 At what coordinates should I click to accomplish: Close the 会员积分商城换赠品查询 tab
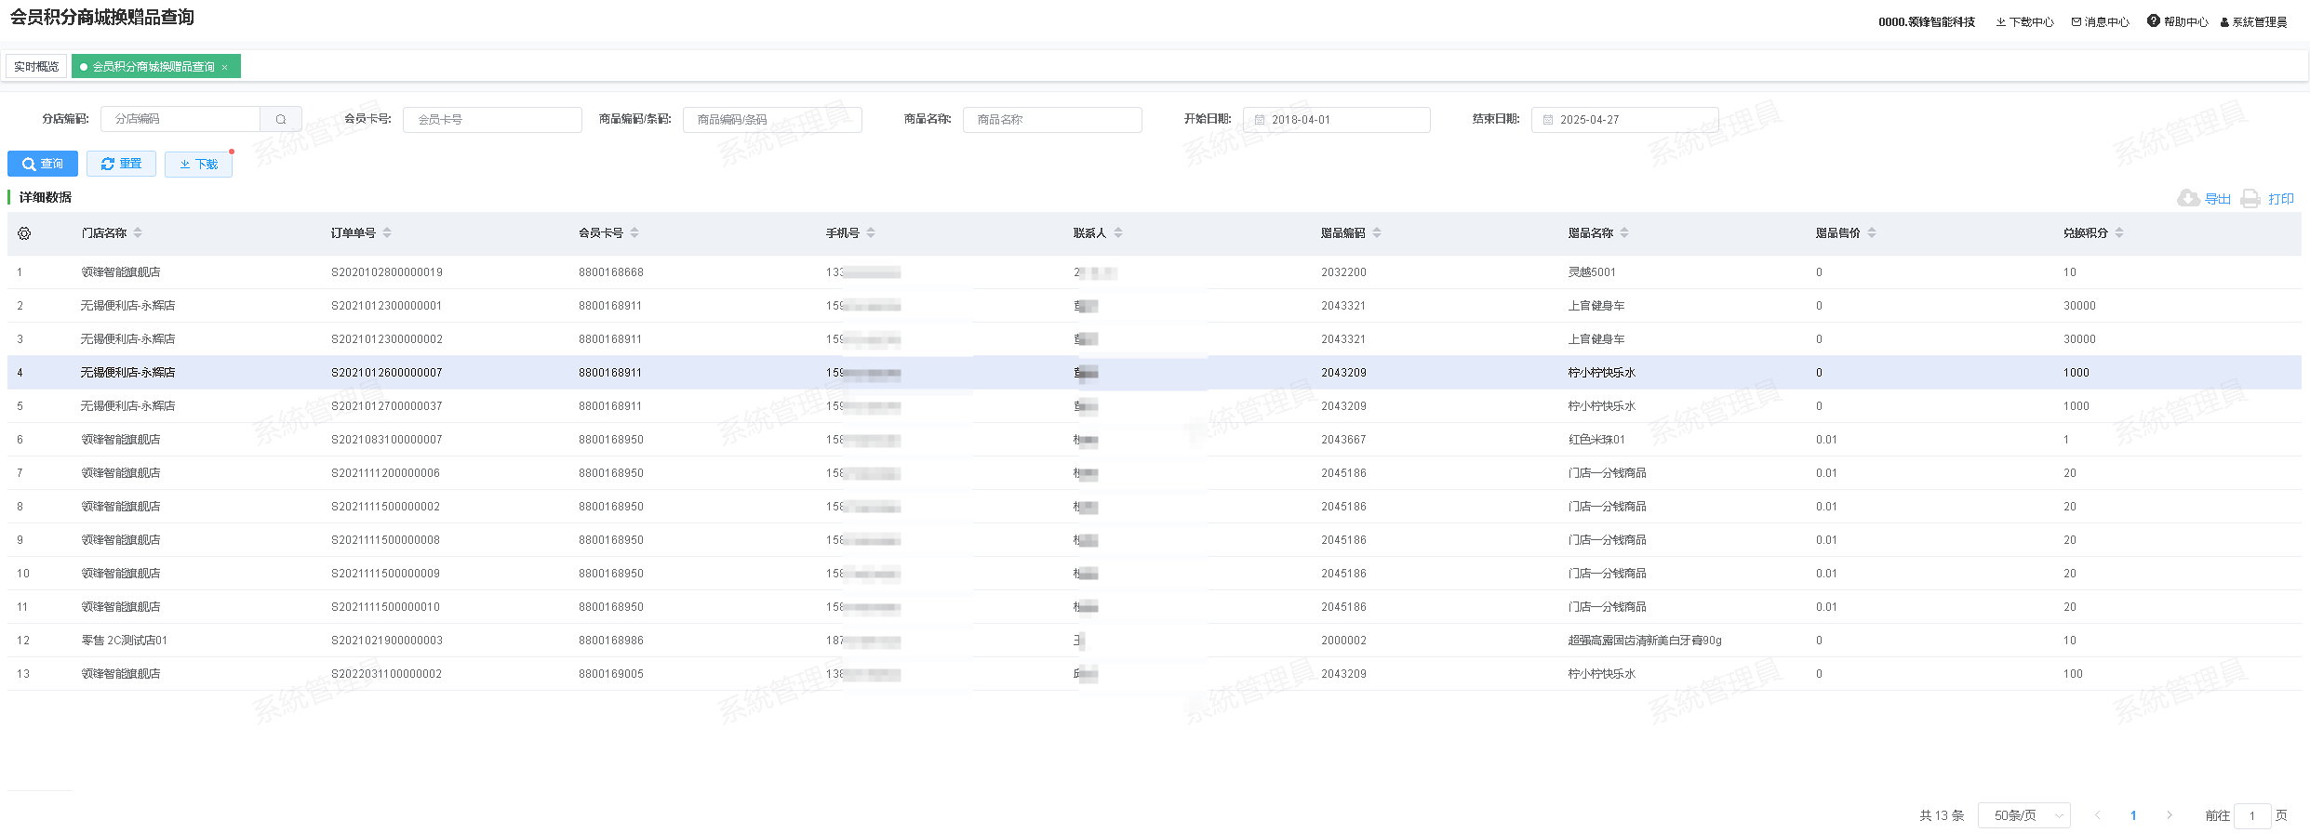tap(225, 67)
